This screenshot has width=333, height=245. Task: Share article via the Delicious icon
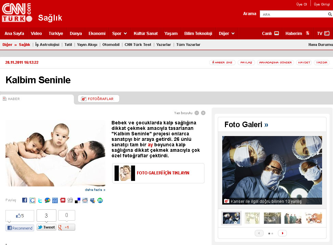pos(78,200)
